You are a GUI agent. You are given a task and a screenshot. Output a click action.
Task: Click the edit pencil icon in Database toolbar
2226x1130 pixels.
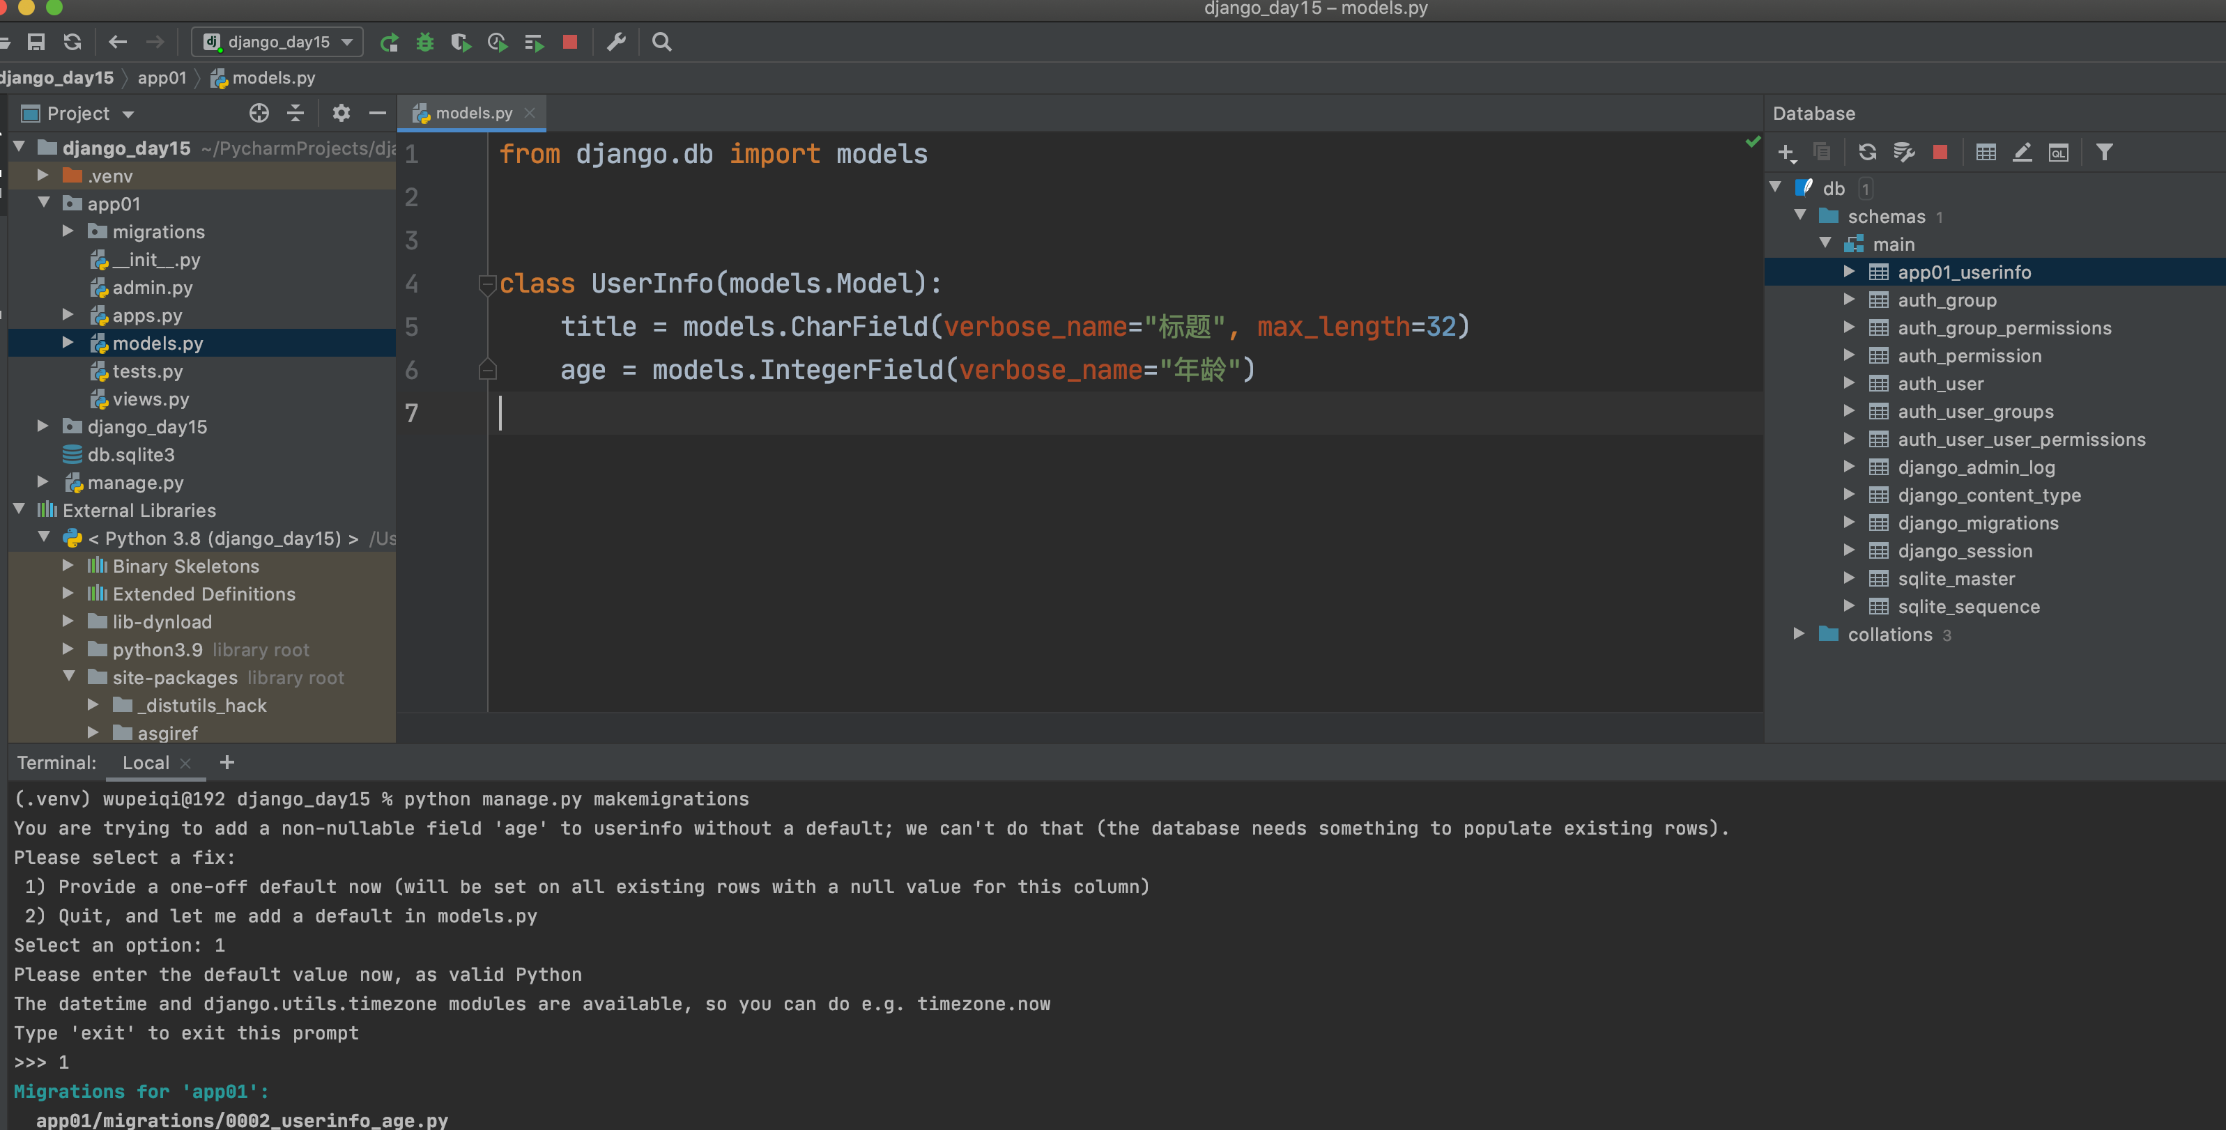coord(2022,152)
